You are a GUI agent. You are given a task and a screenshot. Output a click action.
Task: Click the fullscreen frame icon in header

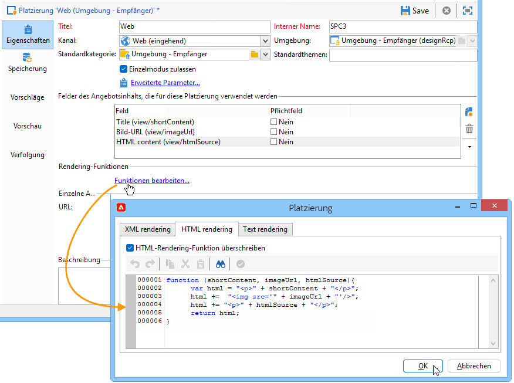point(468,11)
